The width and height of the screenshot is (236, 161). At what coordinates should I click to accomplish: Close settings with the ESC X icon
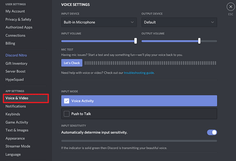[x=230, y=7]
